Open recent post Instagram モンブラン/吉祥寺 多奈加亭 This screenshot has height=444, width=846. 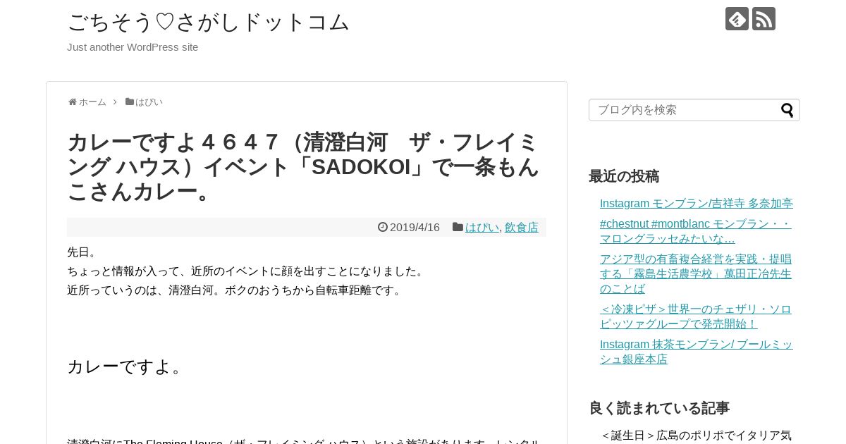click(x=697, y=203)
